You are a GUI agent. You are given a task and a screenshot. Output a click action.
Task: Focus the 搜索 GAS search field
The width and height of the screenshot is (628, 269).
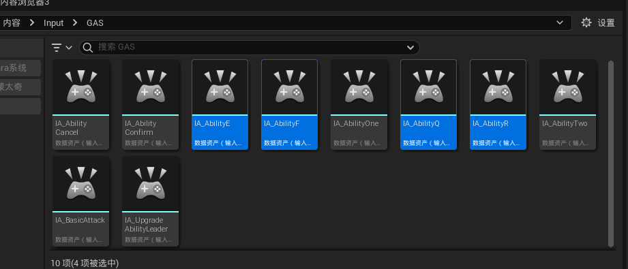249,48
